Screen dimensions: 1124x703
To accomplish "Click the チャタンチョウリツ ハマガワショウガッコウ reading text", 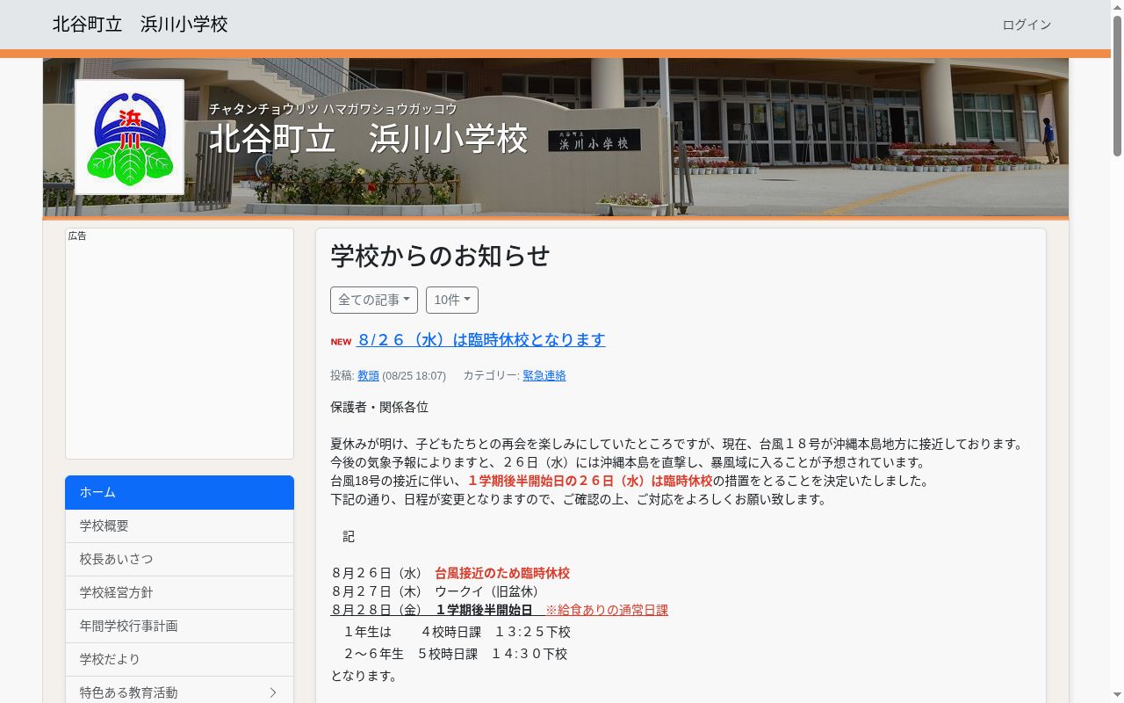I will pos(333,109).
